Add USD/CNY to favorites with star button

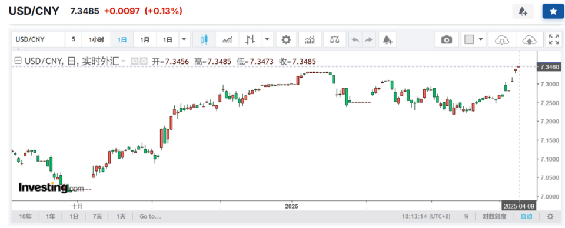pos(553,12)
